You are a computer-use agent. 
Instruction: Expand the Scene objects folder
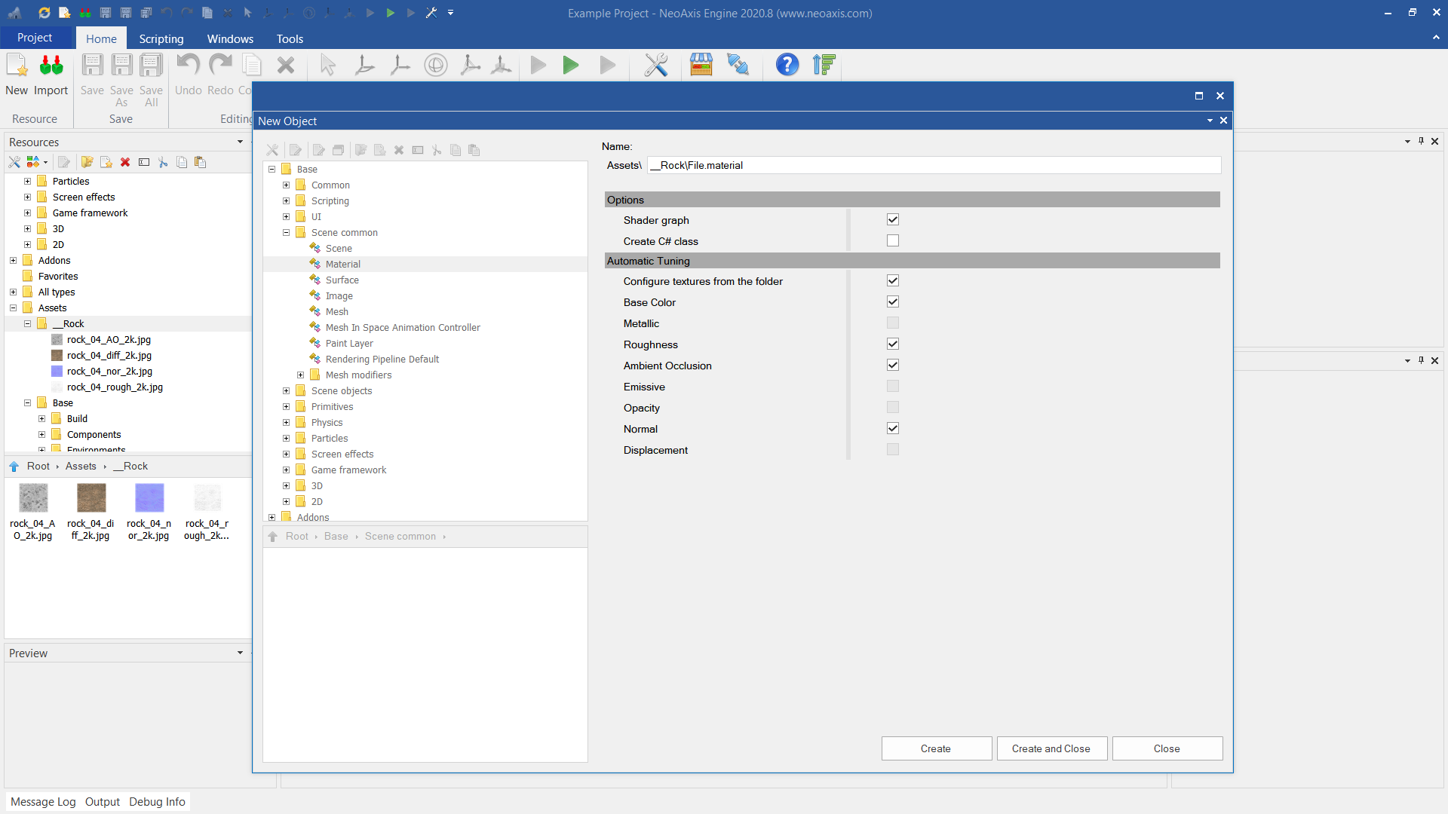pyautogui.click(x=287, y=391)
